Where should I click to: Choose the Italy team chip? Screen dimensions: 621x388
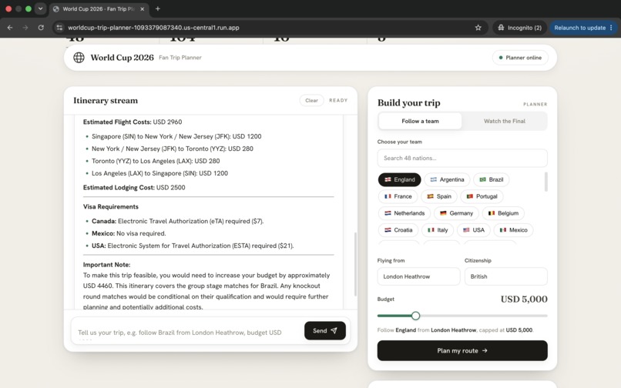tap(438, 230)
